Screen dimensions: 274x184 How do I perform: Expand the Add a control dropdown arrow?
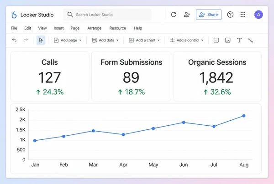click(202, 40)
